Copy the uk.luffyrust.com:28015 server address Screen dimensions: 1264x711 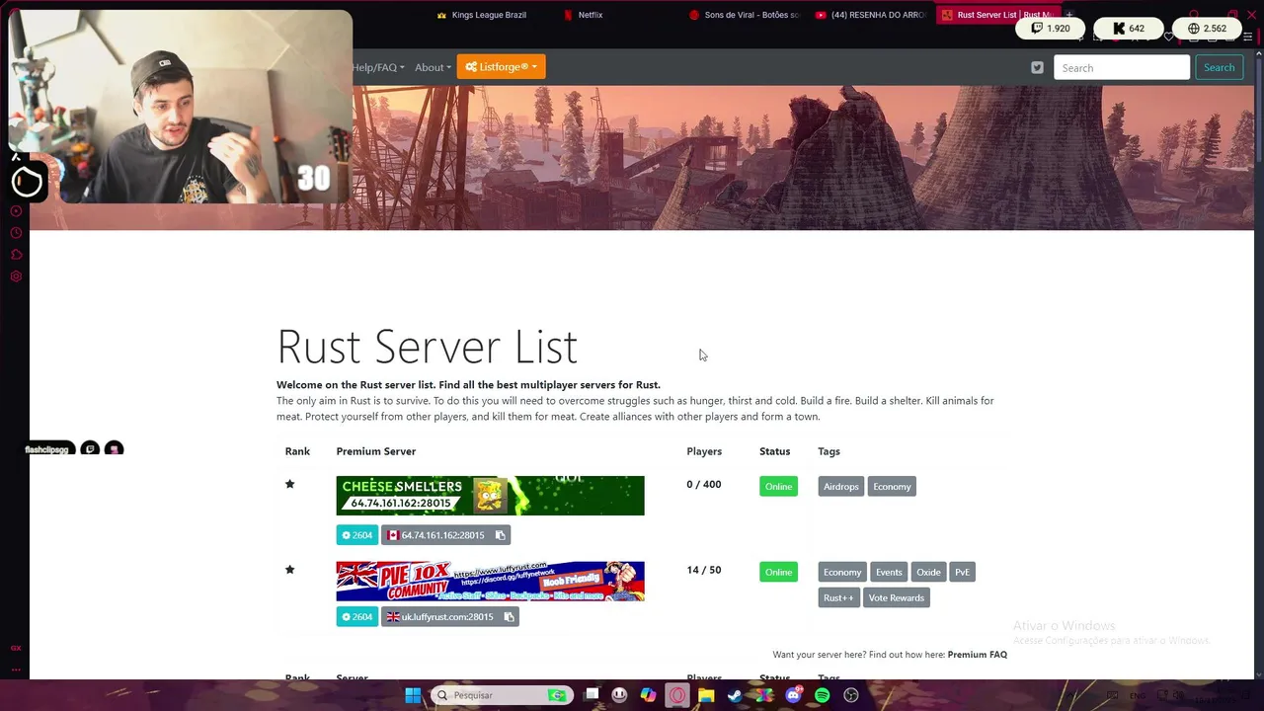point(510,617)
